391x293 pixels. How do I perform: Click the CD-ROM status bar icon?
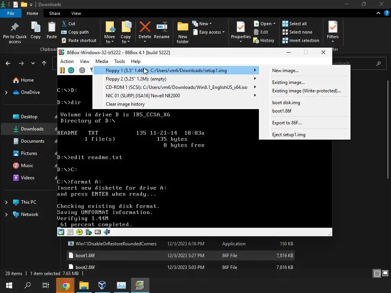(79, 232)
